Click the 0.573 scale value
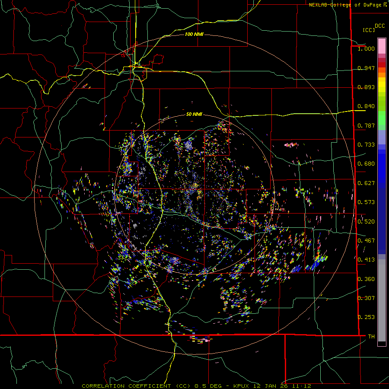The width and height of the screenshot is (389, 389). click(366, 202)
